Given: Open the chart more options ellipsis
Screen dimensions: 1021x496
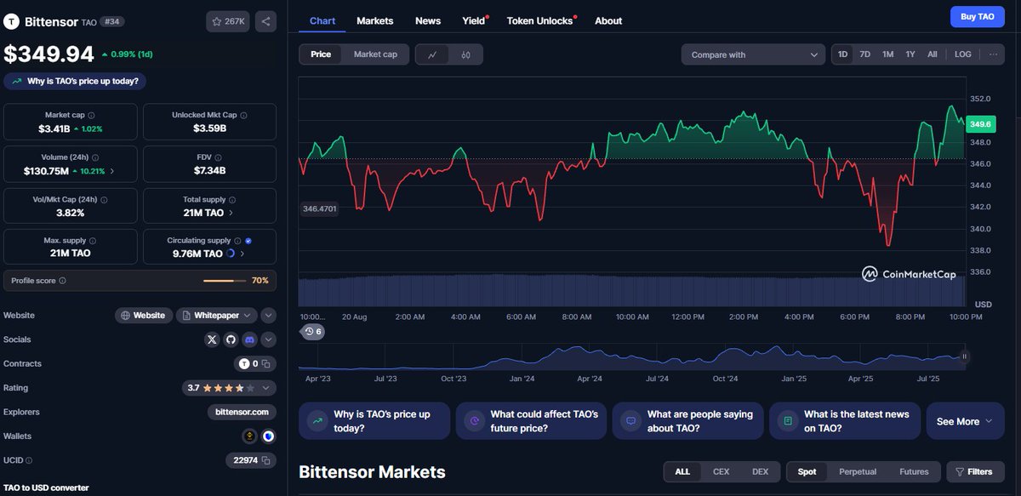Looking at the screenshot, I should tap(993, 54).
